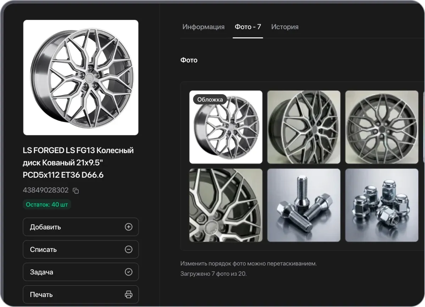This screenshot has height=307, width=425.
Task: Click the minus circle icon on Списать
Action: pyautogui.click(x=128, y=249)
